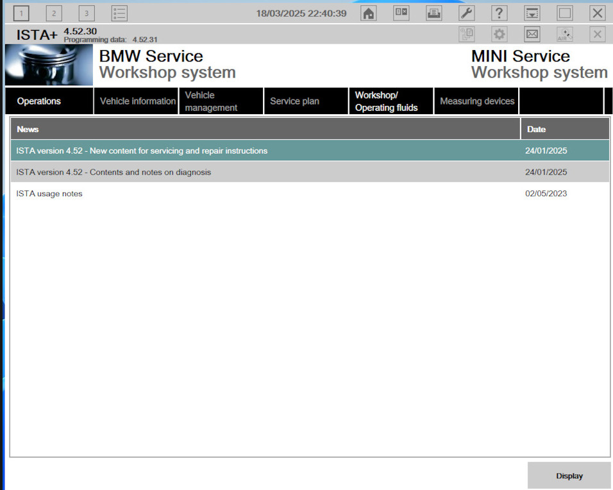Viewport: 613px width, 490px height.
Task: Switch to Measuring devices tab
Action: [476, 101]
